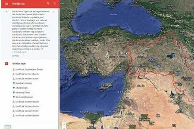This screenshot has width=194, height=129.
Task: Select Unofficial Southeastern Border in the layer list
Action: coord(29,70)
